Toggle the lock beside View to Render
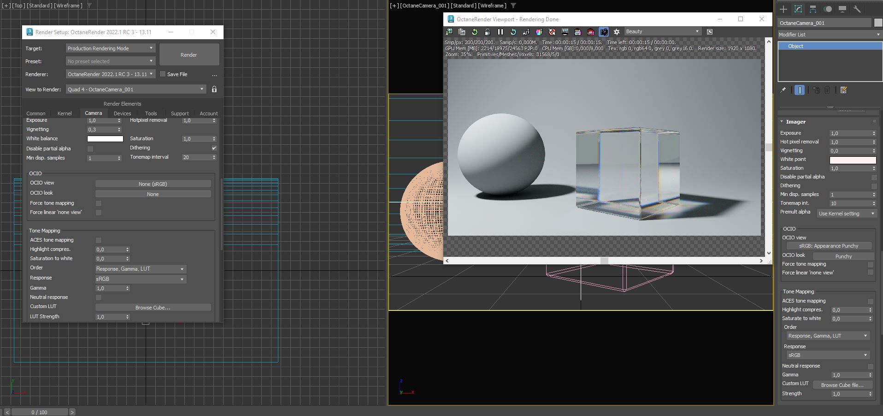 point(214,89)
